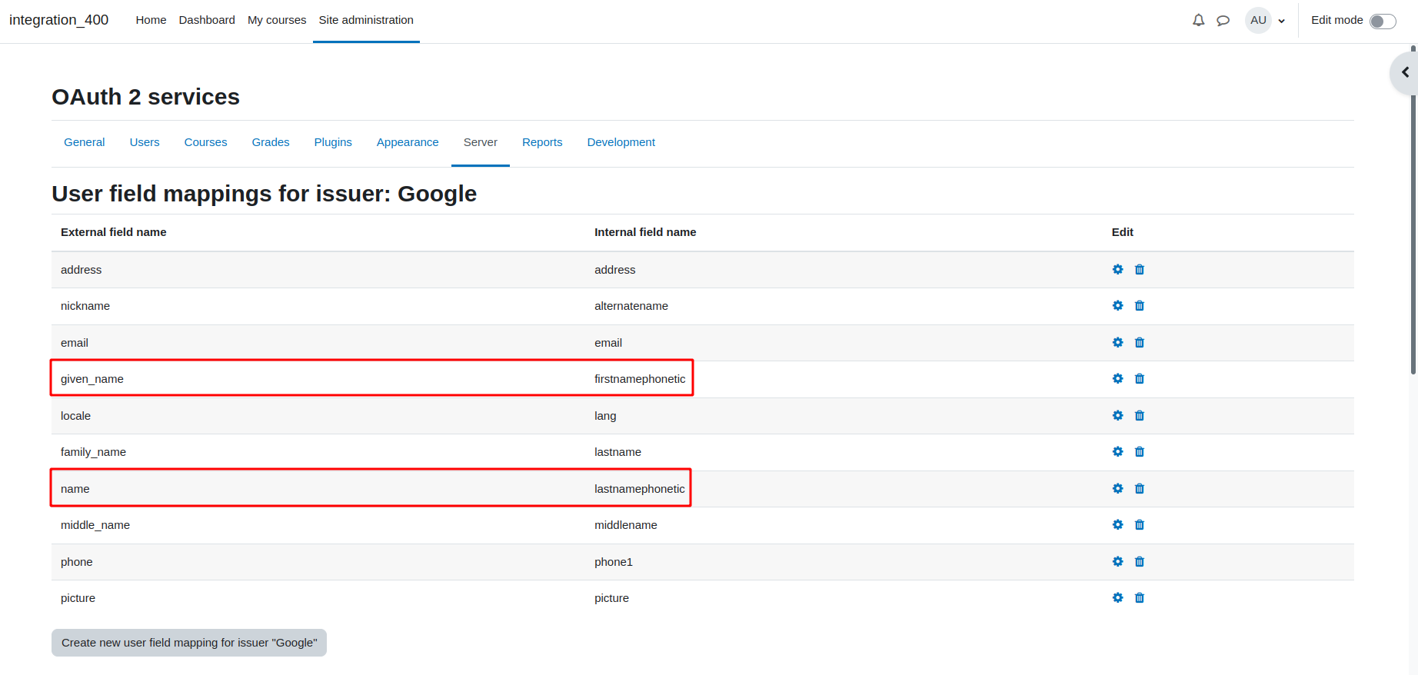Switch to the Reports tab

tap(542, 142)
